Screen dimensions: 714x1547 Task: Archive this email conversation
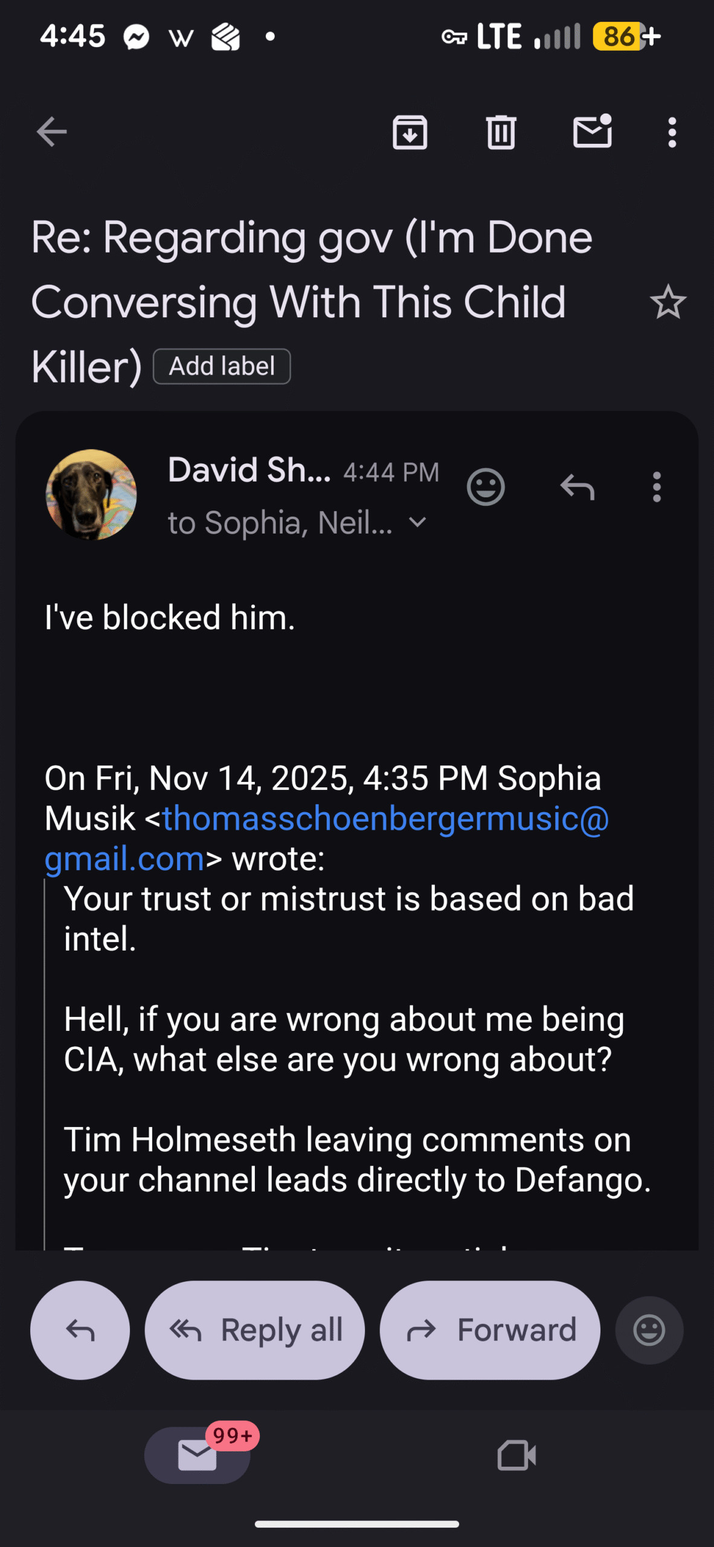(410, 132)
